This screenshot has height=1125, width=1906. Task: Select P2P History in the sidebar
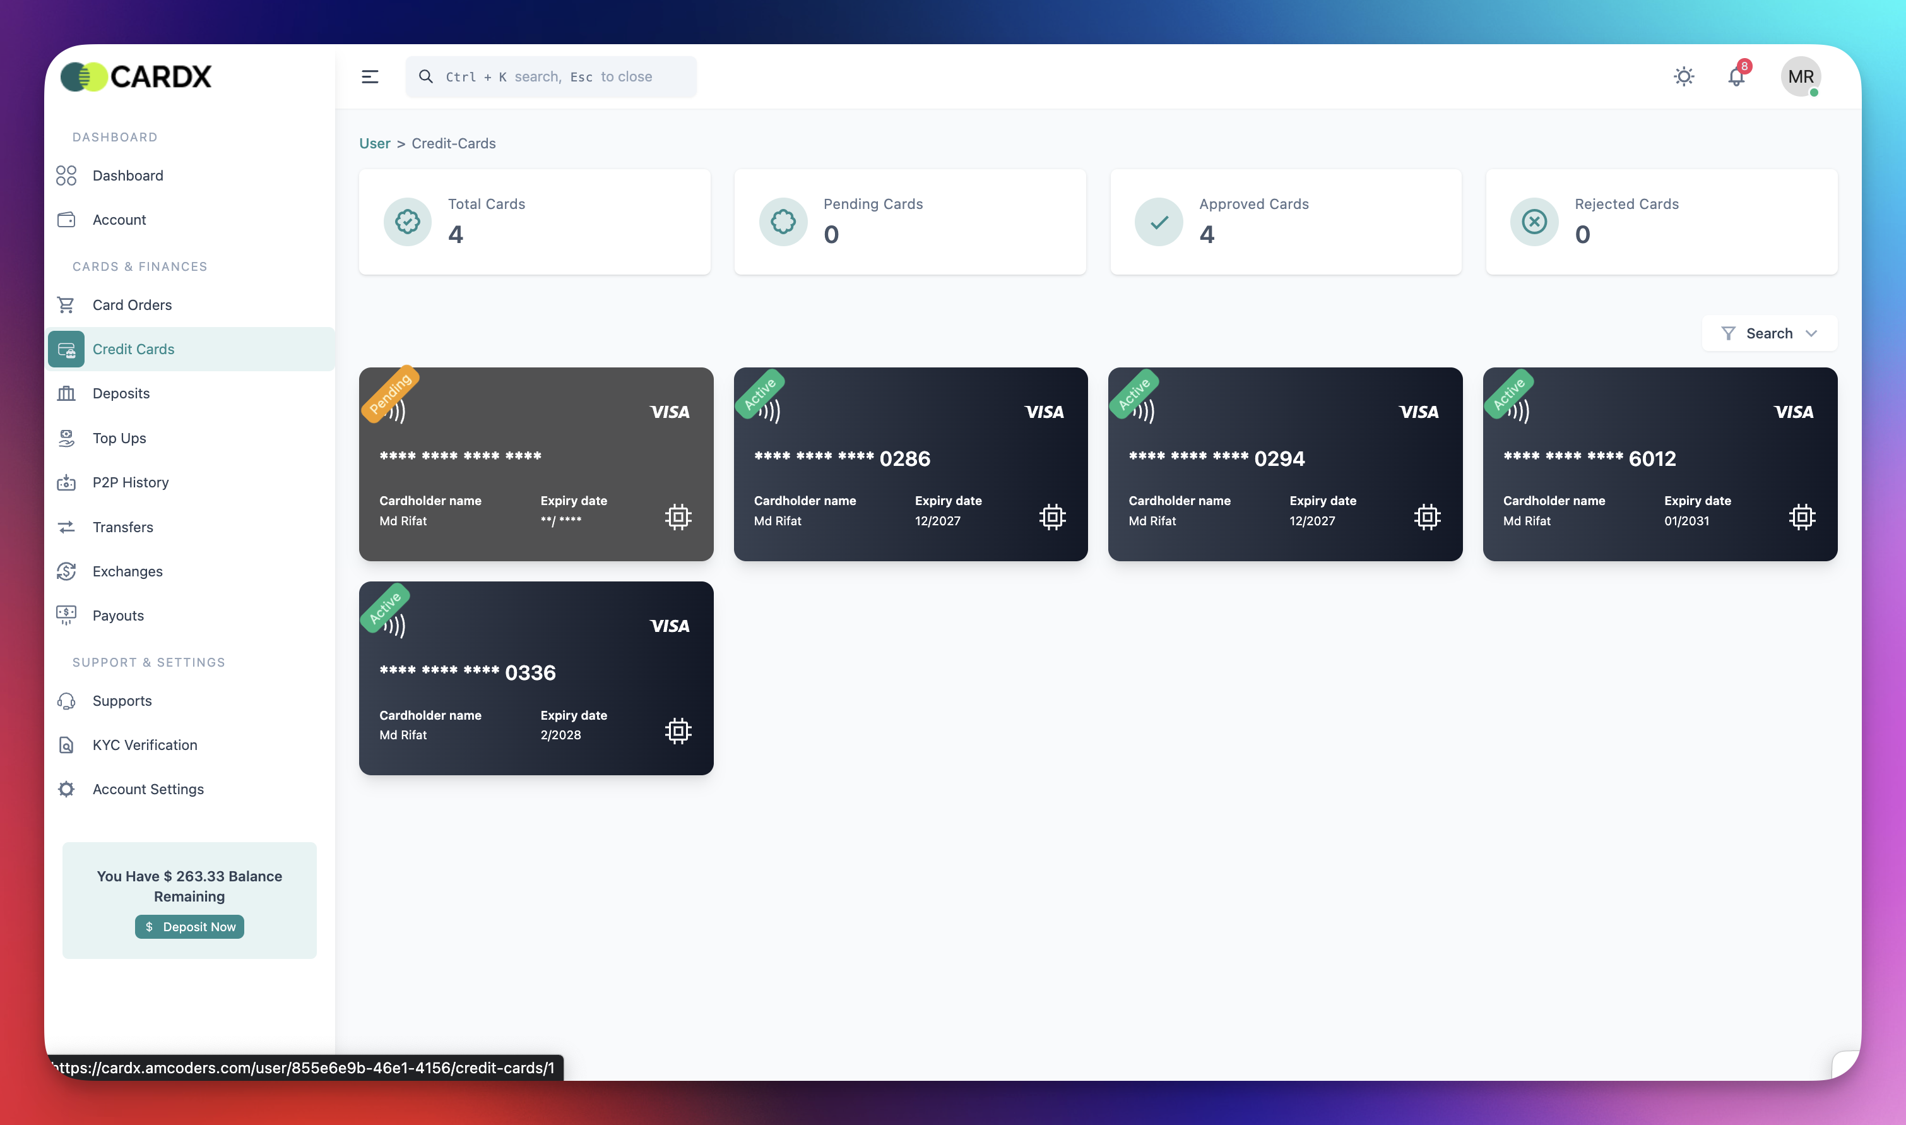[x=131, y=483]
